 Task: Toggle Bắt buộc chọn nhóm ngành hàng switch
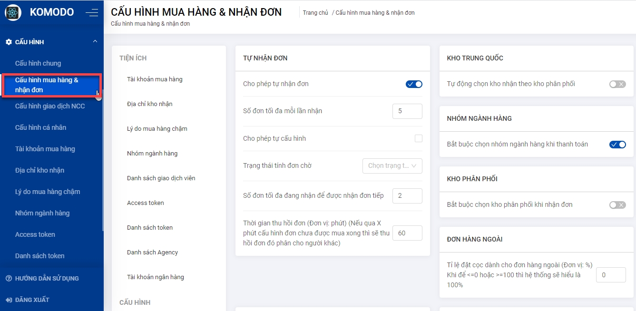click(x=617, y=145)
